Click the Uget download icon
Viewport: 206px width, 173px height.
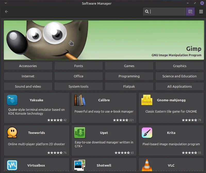click(x=80, y=133)
